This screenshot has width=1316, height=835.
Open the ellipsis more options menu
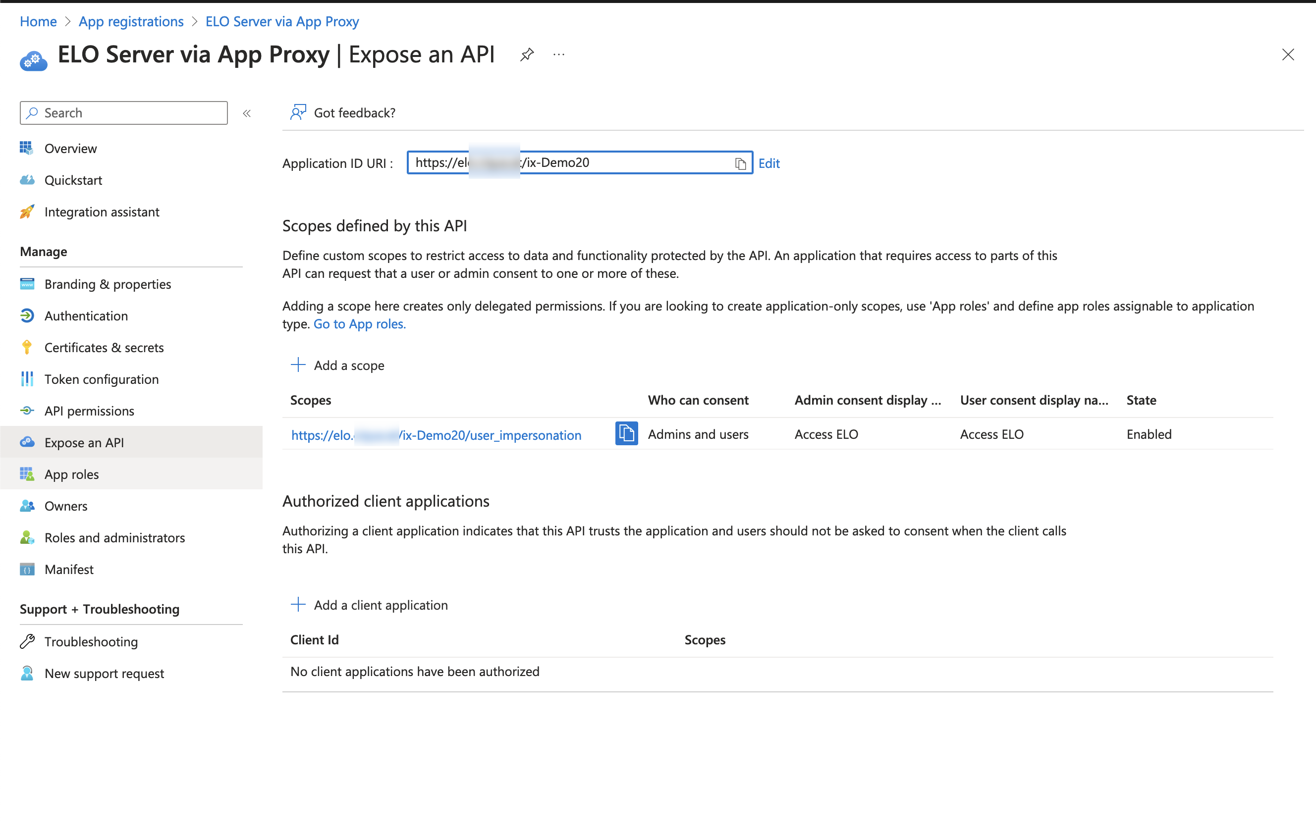[558, 54]
